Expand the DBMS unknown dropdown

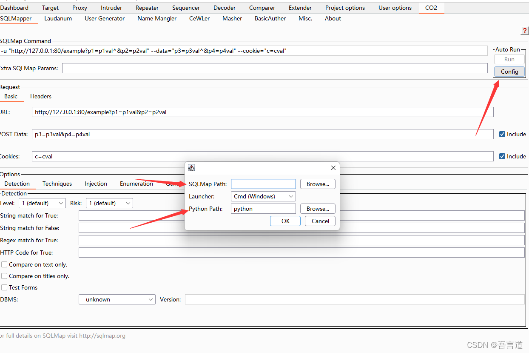(117, 299)
